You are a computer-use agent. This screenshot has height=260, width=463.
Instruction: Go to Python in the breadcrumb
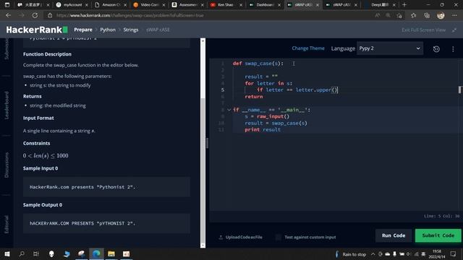pyautogui.click(x=108, y=30)
